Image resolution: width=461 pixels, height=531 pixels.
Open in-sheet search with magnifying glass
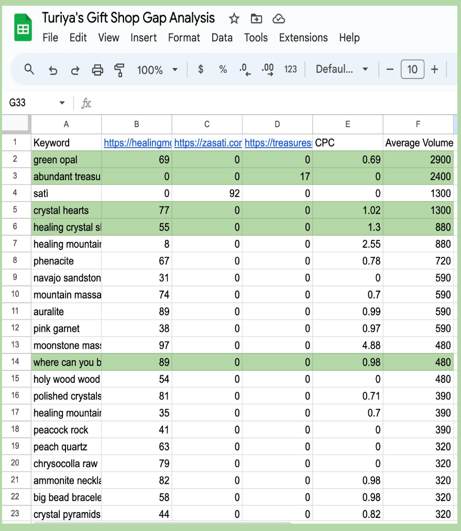pos(29,69)
